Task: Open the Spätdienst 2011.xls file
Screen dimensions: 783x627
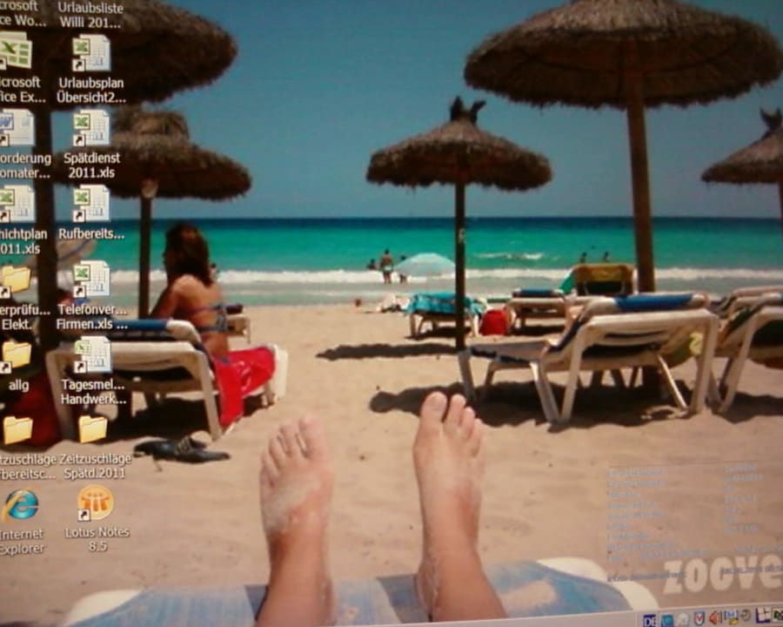Action: tap(90, 129)
